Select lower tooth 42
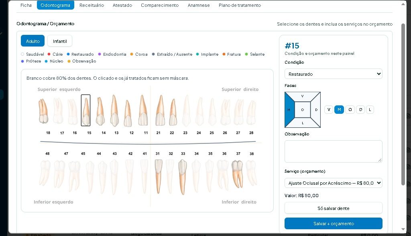Viewport: 411px width, 236px height. pyautogui.click(x=130, y=176)
